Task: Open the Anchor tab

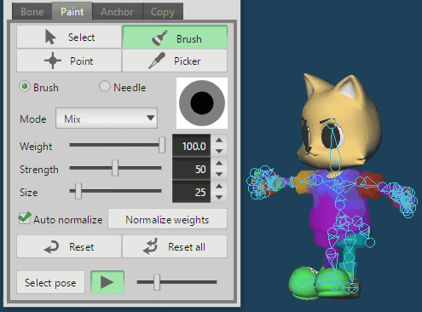Action: coord(117,12)
